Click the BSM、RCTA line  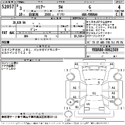tap(96, 30)
